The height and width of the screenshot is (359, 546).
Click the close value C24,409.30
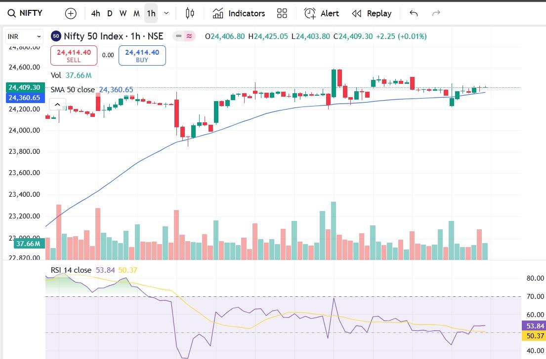coord(353,36)
